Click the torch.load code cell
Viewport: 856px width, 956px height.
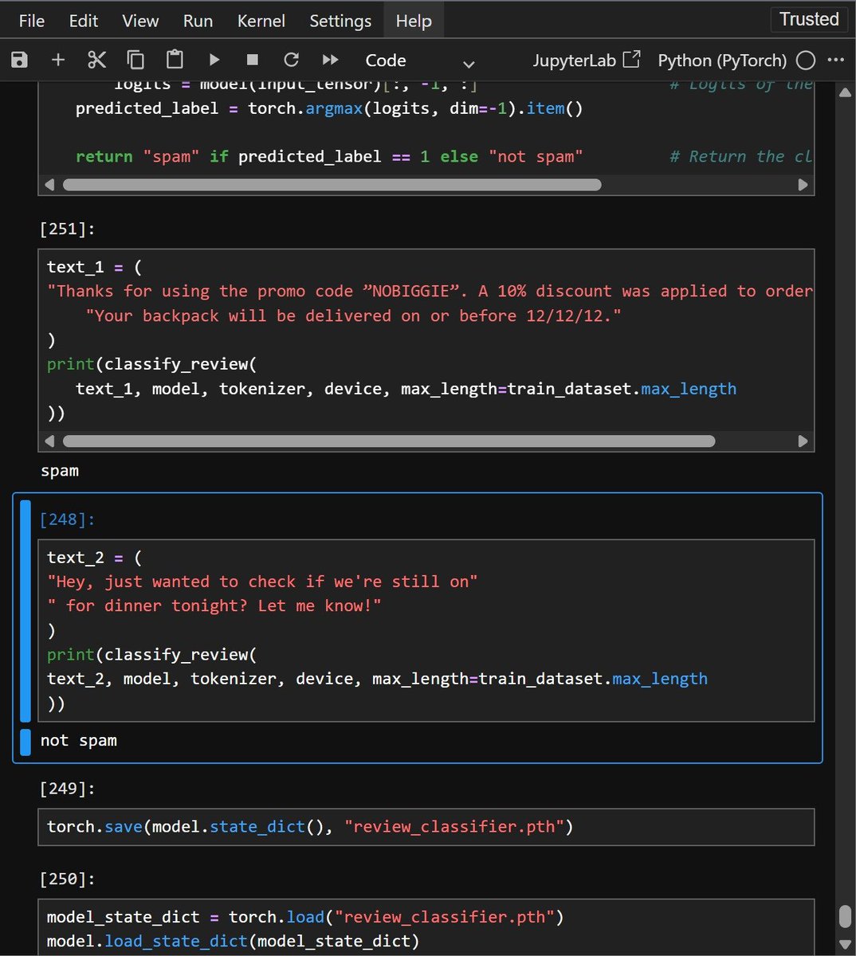tap(426, 927)
